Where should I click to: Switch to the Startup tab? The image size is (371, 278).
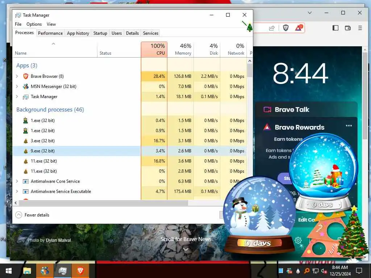pyautogui.click(x=100, y=33)
